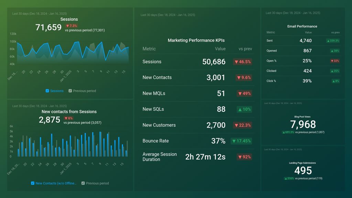
Task: Click the Clicked value 424
Action: click(308, 71)
